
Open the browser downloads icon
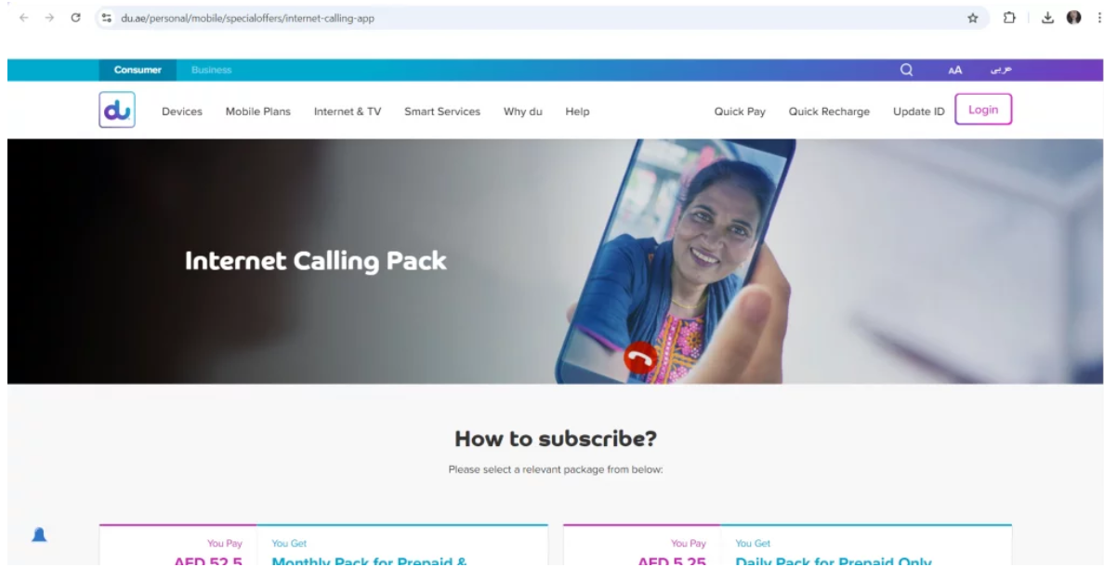(1050, 19)
